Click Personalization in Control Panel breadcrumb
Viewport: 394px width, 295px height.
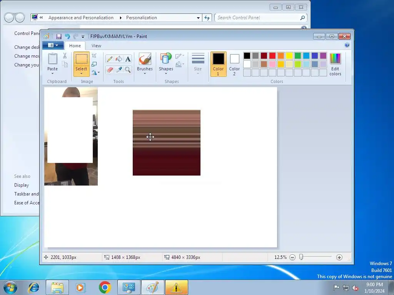click(x=142, y=18)
